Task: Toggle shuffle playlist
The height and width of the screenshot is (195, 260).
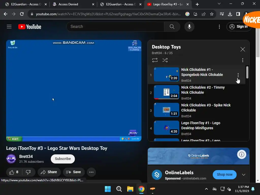Action: click(x=165, y=60)
